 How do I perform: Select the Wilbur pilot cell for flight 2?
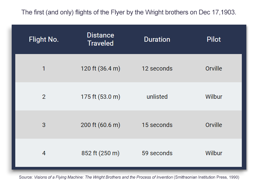[214, 97]
